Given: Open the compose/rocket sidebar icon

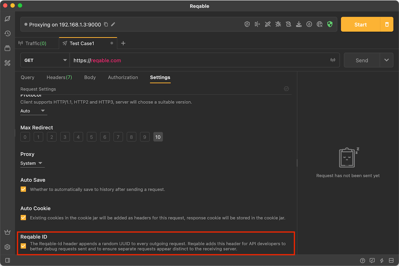Looking at the screenshot, I should pyautogui.click(x=7, y=19).
